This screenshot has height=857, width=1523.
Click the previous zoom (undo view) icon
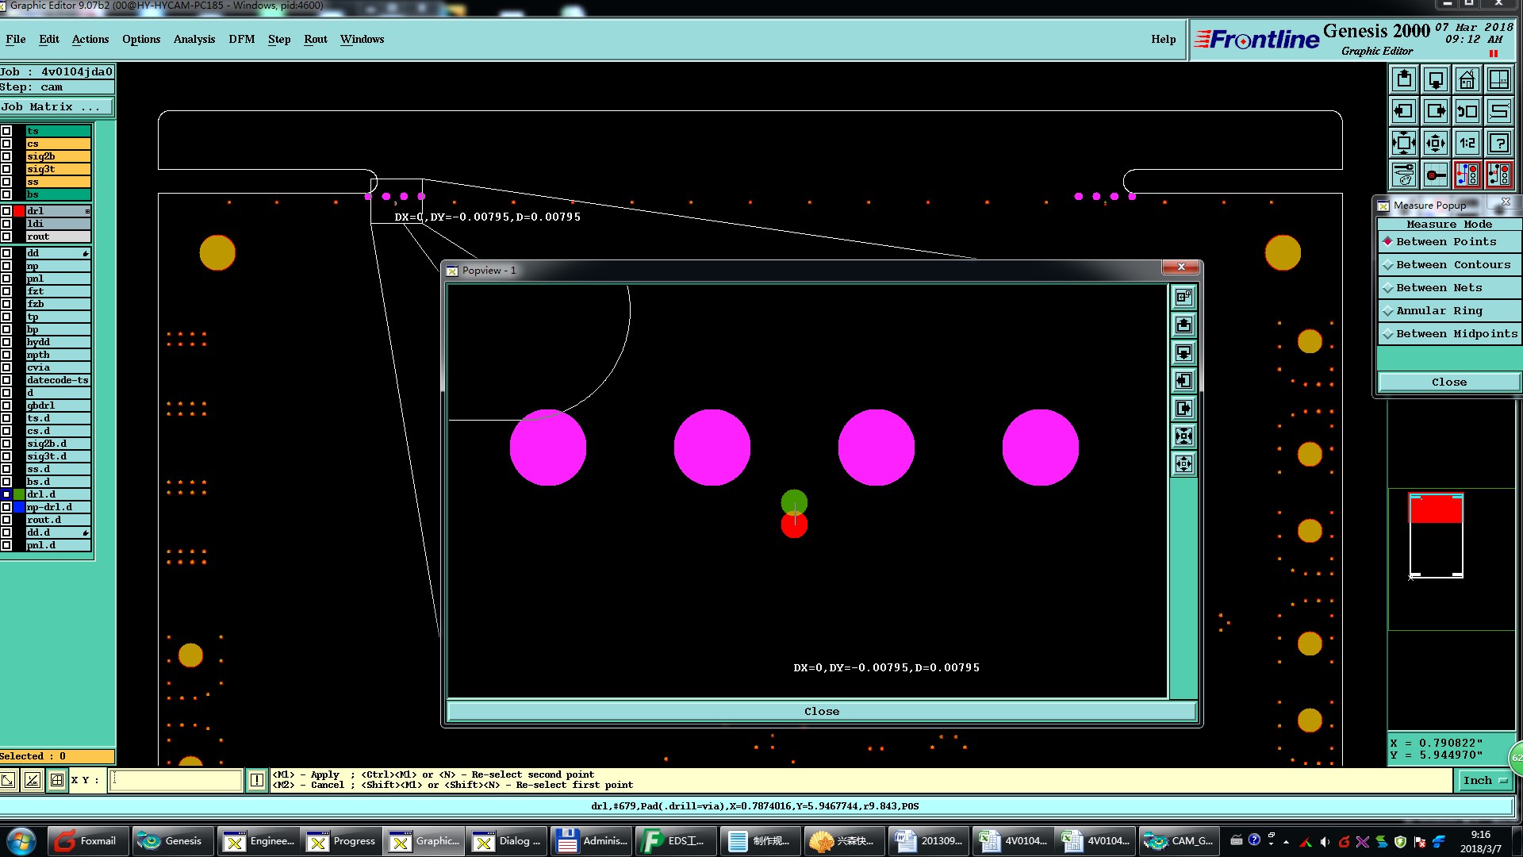pyautogui.click(x=1467, y=111)
